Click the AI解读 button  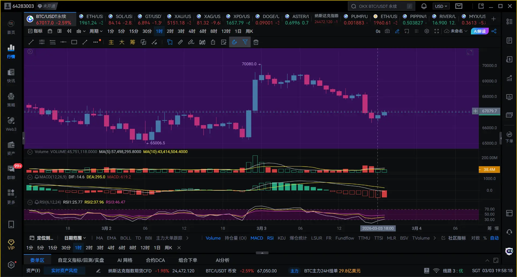coord(480,31)
